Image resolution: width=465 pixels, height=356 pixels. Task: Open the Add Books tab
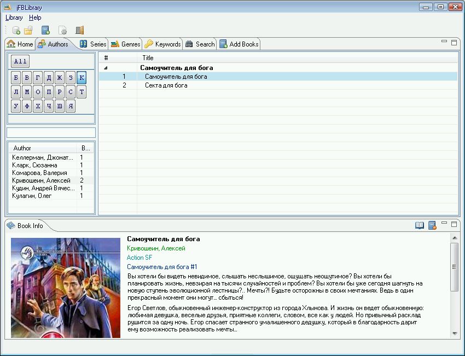coord(239,44)
